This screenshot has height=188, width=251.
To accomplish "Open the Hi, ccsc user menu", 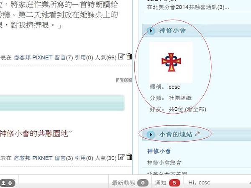I will 199,183.
